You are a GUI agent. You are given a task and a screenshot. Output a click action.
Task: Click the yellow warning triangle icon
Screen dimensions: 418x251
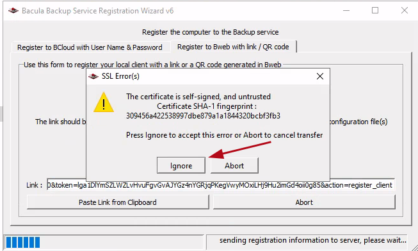point(104,102)
